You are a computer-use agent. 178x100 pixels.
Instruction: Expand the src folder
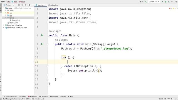(6, 15)
